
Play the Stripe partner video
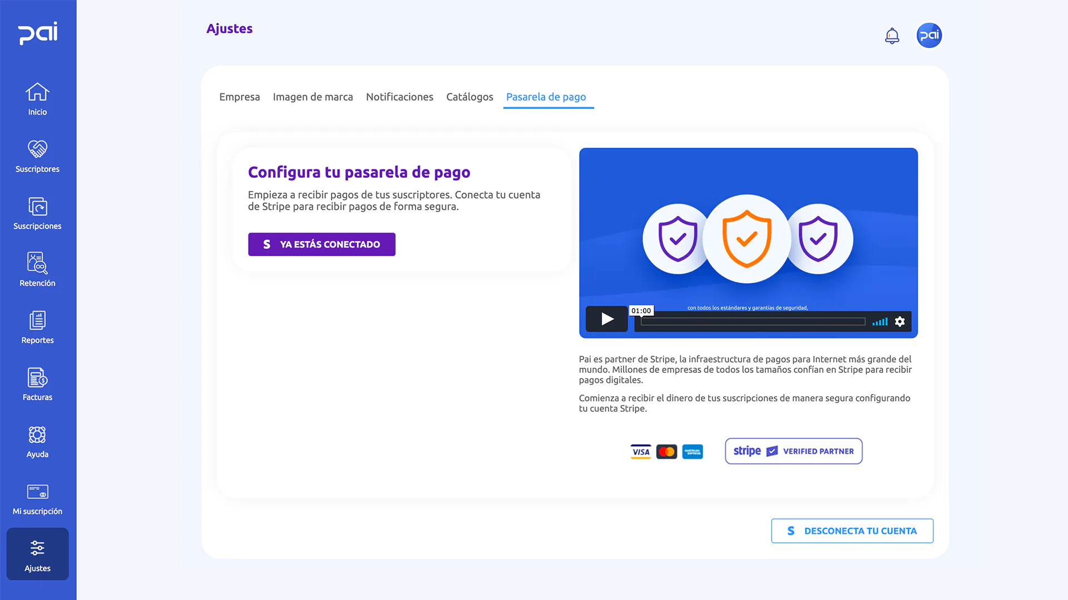click(606, 319)
